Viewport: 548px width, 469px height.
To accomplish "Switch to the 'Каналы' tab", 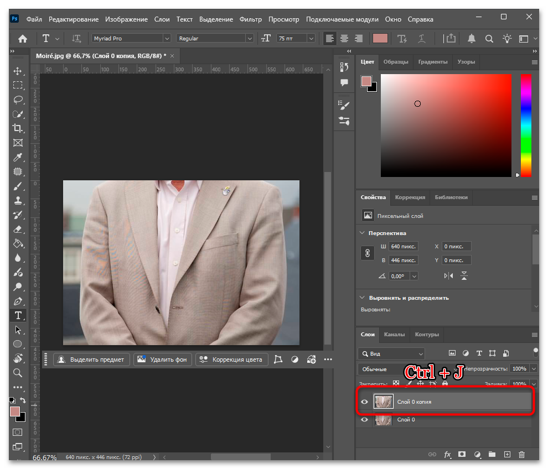I will (394, 334).
